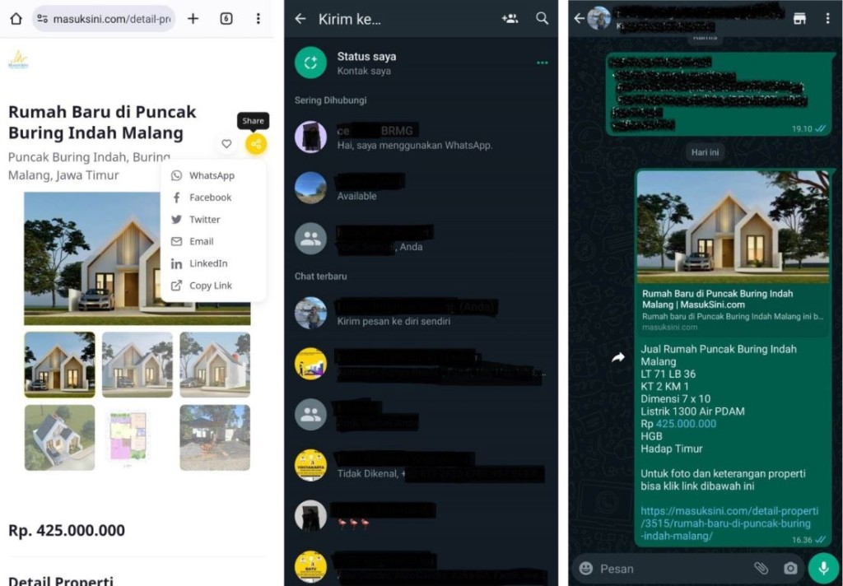Tap the emoji icon in message field
This screenshot has height=586, width=843.
[x=586, y=568]
